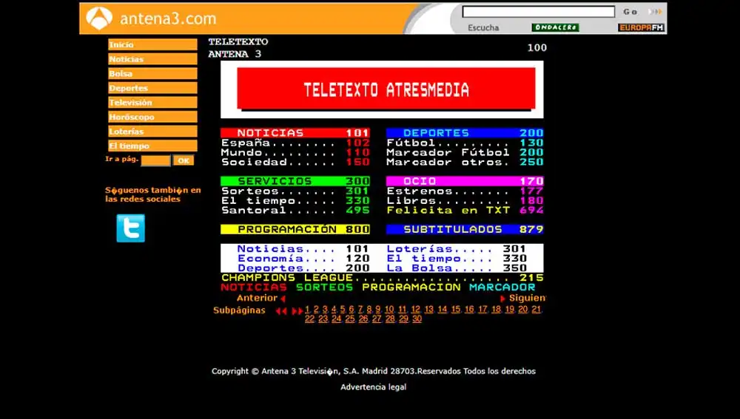Click the Escucha label in header
The height and width of the screenshot is (419, 740).
pyautogui.click(x=483, y=28)
